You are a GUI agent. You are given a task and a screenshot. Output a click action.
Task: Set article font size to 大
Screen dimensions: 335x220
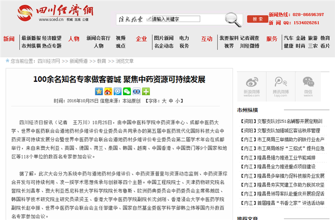point(163,101)
